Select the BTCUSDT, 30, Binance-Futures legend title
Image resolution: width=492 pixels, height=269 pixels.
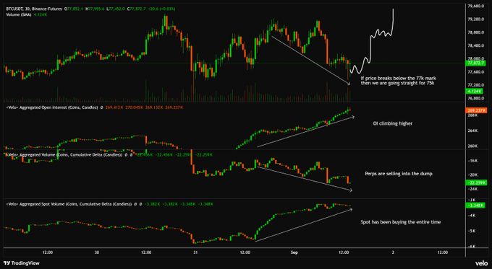[x=34, y=9]
